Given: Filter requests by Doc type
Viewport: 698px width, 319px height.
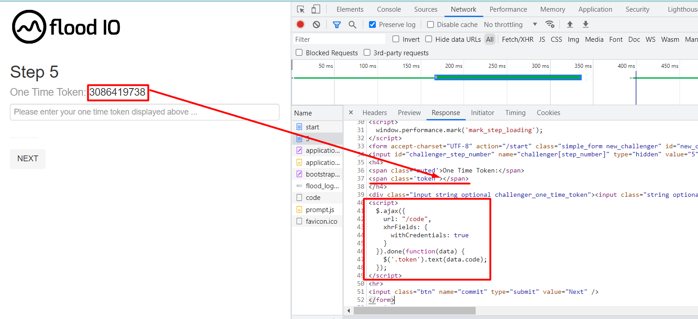Looking at the screenshot, I should 634,40.
